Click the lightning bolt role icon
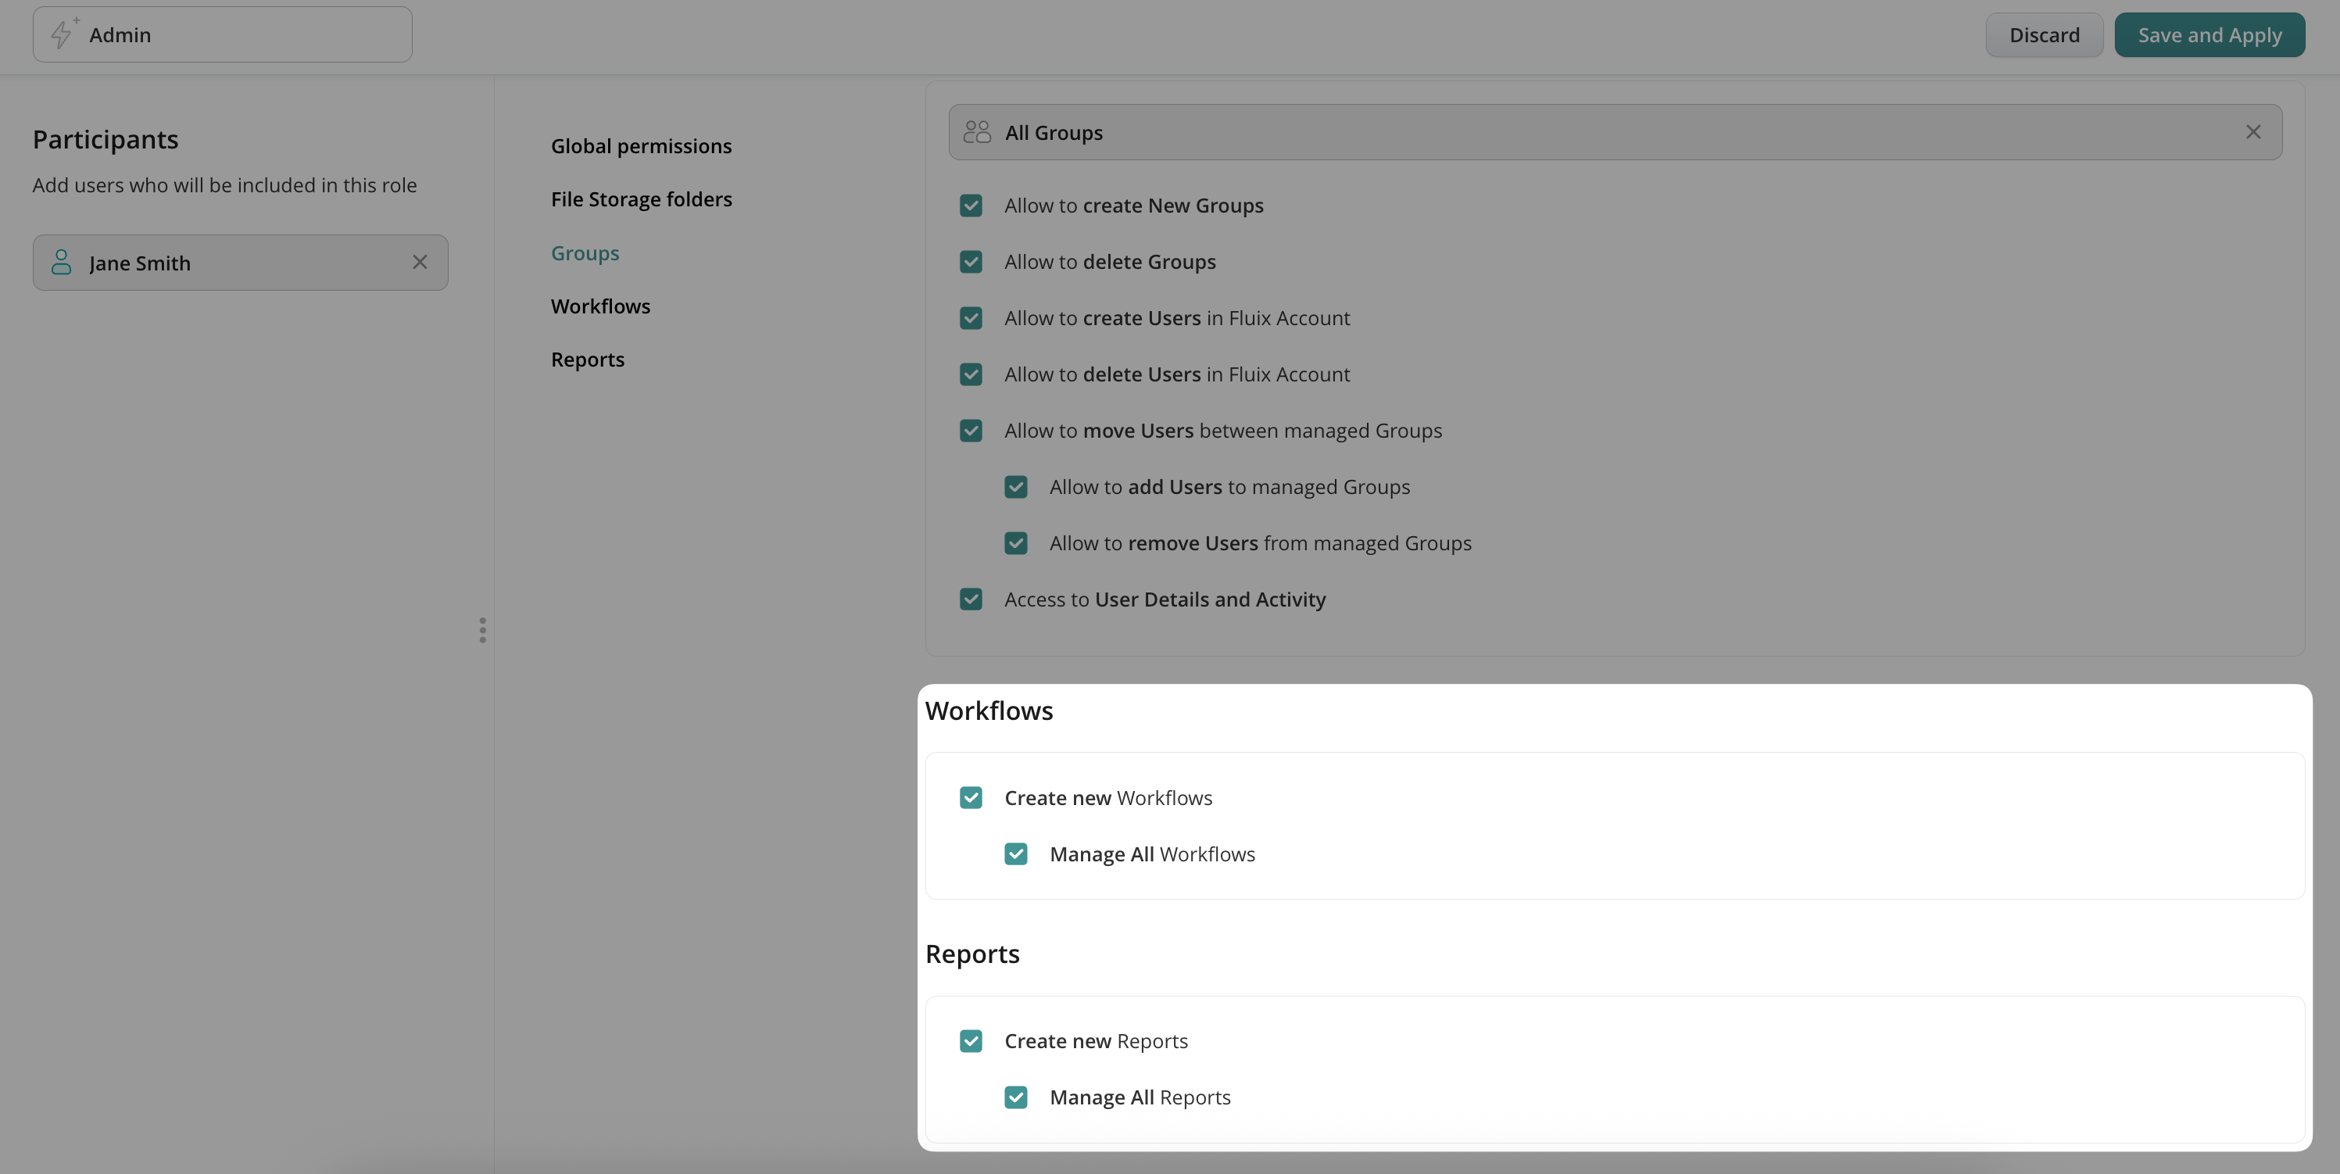 click(x=62, y=34)
